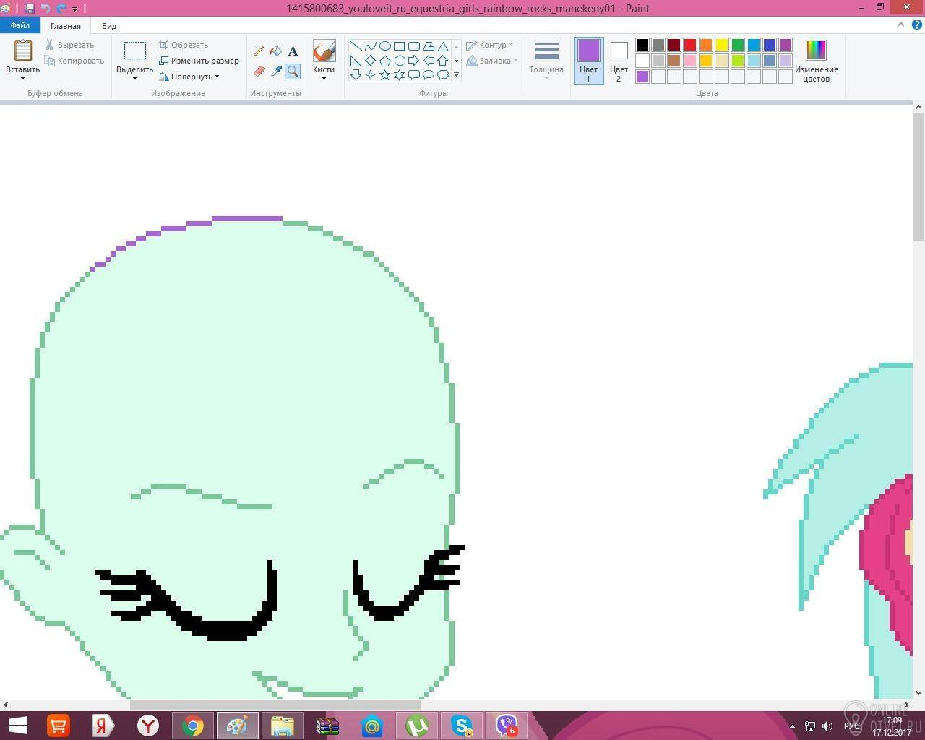Image resolution: width=925 pixels, height=740 pixels.
Task: Choose the Pentagon shape
Action: (384, 61)
